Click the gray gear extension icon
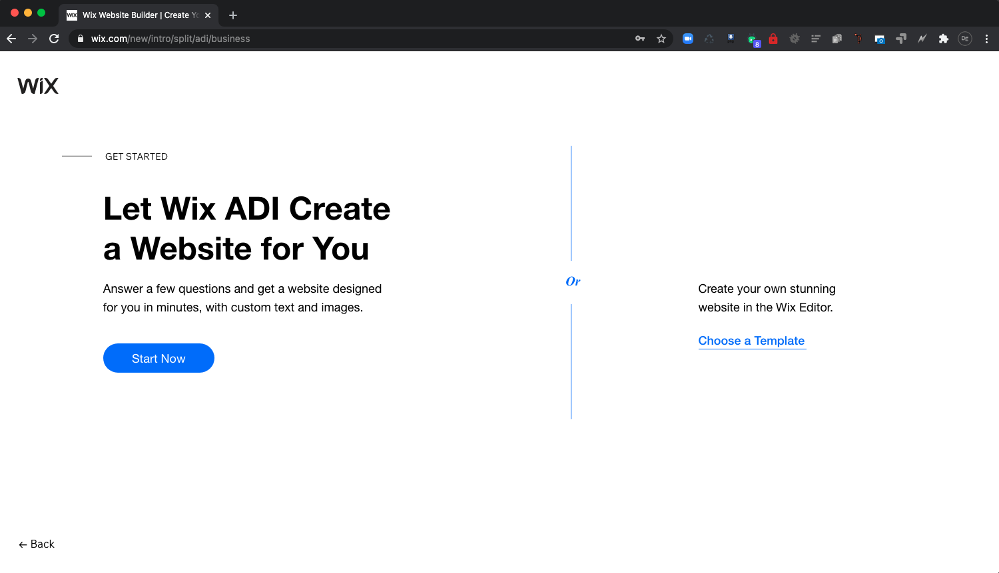Image resolution: width=999 pixels, height=573 pixels. click(x=795, y=39)
